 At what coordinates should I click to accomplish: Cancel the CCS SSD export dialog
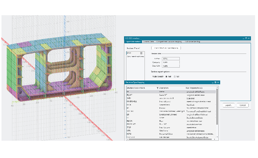[x=243, y=105]
